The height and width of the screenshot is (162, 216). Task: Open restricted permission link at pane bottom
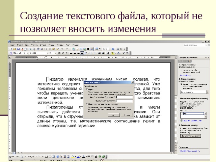(190, 151)
